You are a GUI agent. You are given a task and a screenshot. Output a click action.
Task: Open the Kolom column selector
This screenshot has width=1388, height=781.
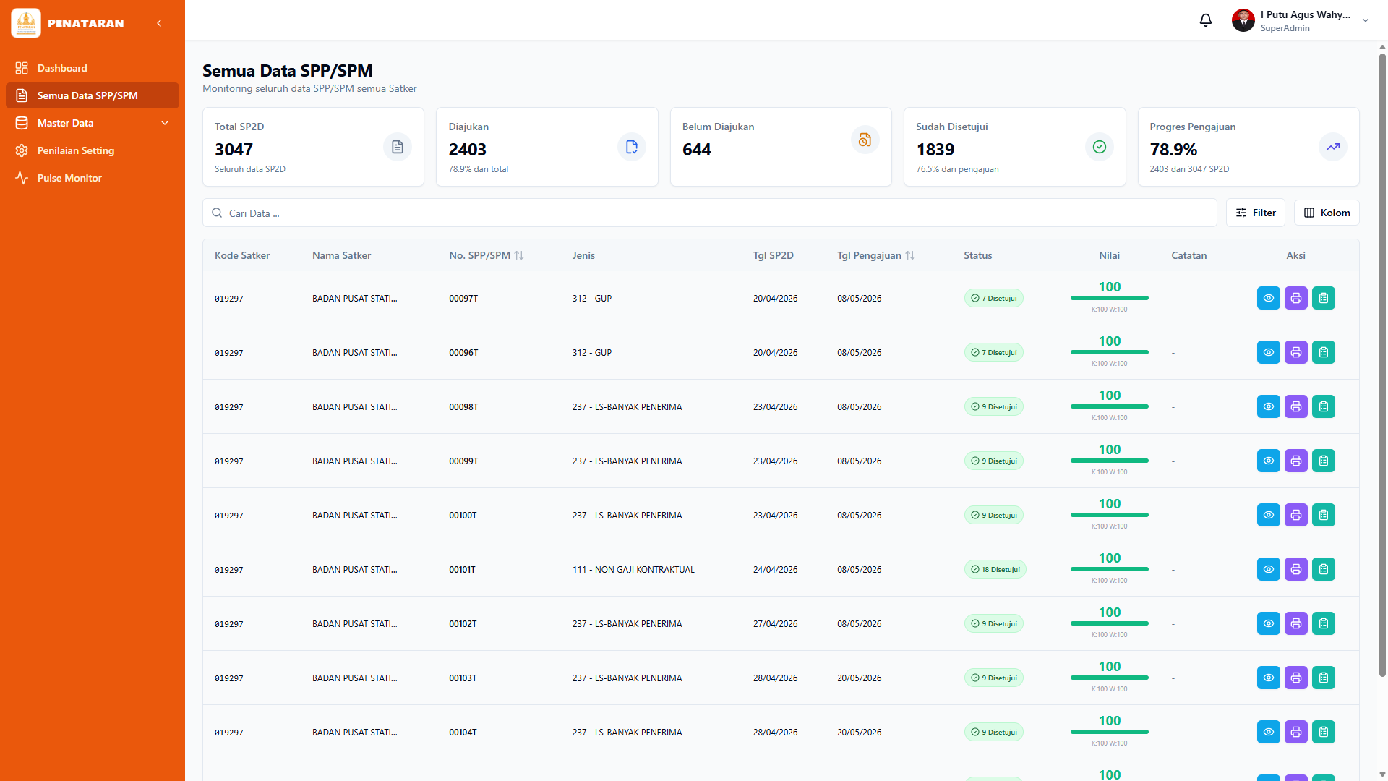click(x=1326, y=213)
